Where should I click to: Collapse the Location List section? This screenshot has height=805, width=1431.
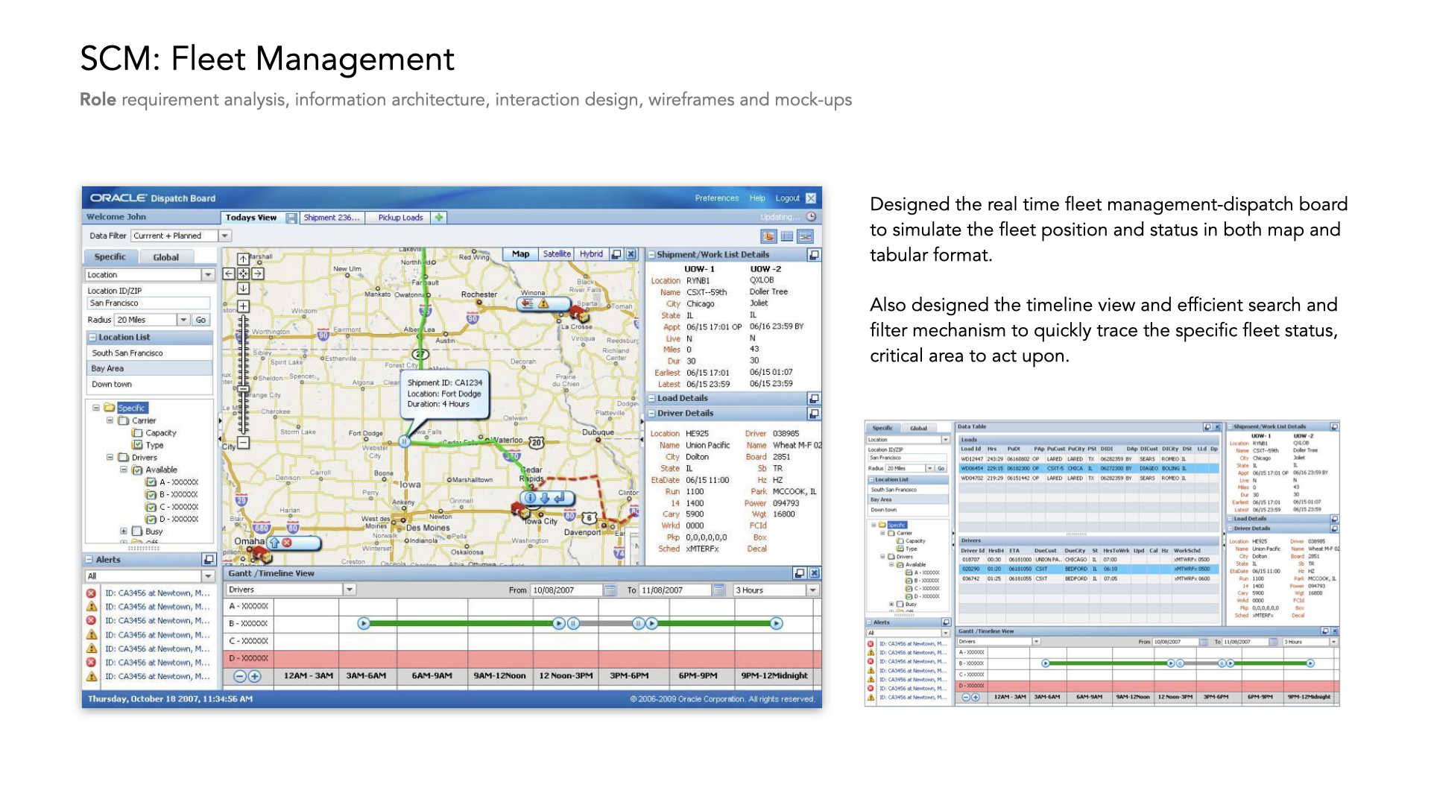92,338
